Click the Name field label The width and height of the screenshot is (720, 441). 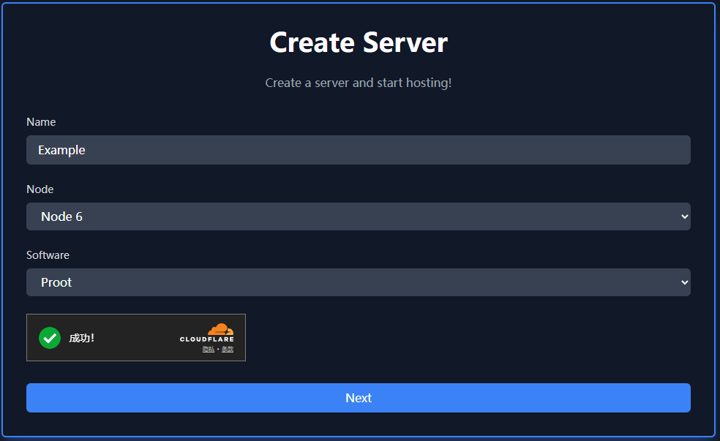(x=41, y=122)
